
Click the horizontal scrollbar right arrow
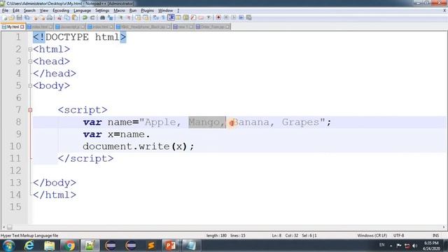click(x=444, y=227)
